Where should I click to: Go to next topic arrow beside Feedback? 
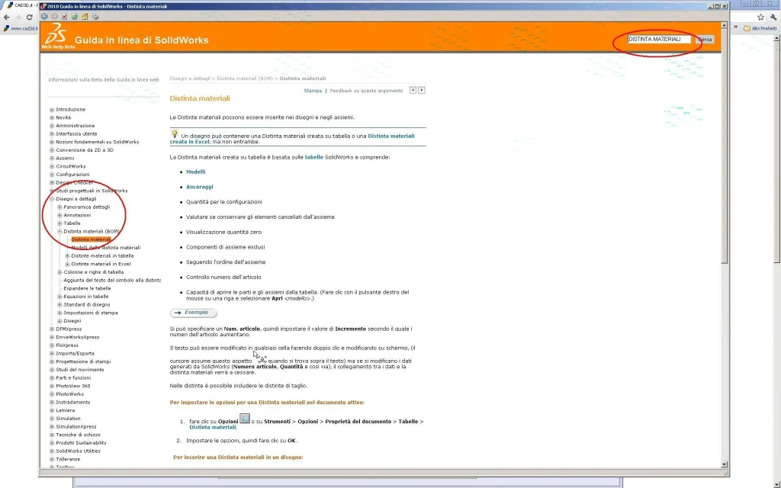(421, 90)
